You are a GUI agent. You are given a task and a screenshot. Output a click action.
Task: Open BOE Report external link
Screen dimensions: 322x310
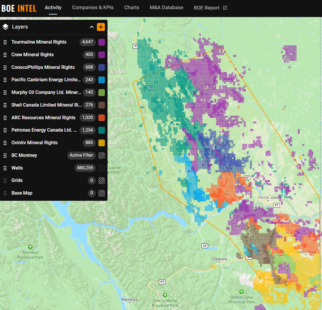click(x=210, y=8)
